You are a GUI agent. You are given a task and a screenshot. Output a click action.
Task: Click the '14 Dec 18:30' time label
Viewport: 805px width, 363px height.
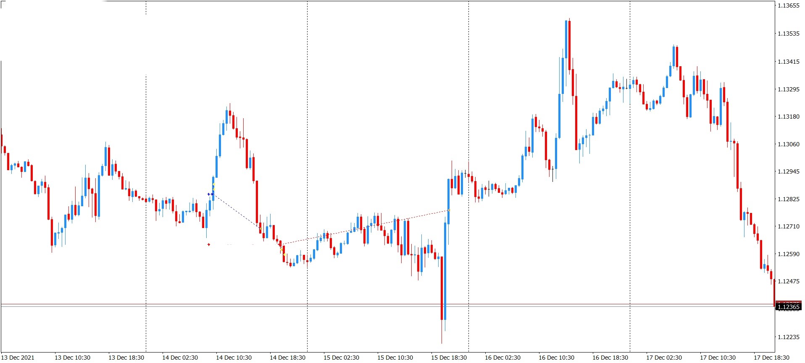coord(287,358)
